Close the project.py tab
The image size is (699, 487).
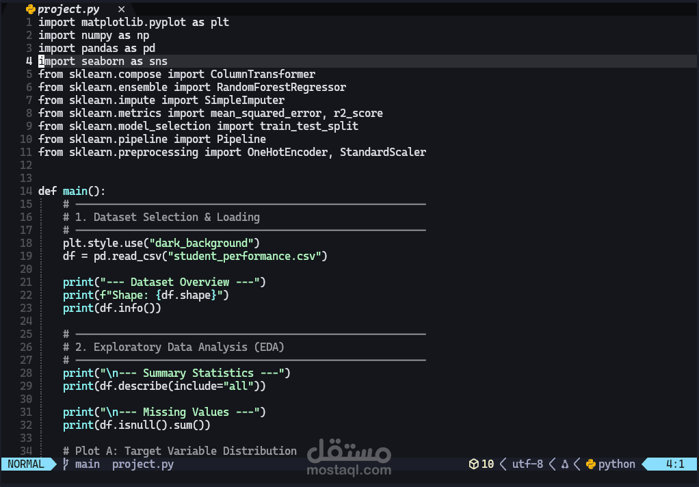pyautogui.click(x=121, y=9)
